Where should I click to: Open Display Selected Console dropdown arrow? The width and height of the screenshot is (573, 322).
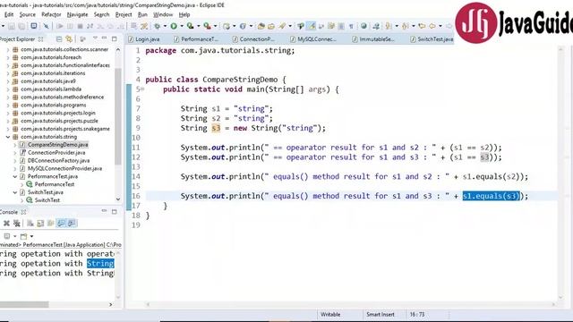click(x=14, y=236)
